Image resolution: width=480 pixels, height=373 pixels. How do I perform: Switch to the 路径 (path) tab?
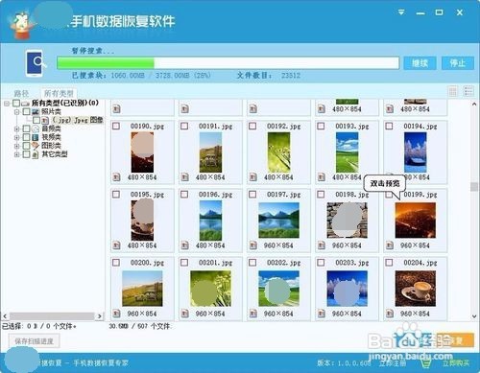pyautogui.click(x=21, y=93)
